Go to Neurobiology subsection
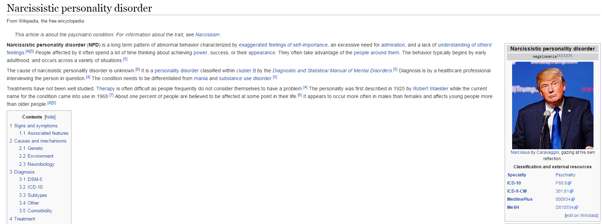 [x=37, y=164]
